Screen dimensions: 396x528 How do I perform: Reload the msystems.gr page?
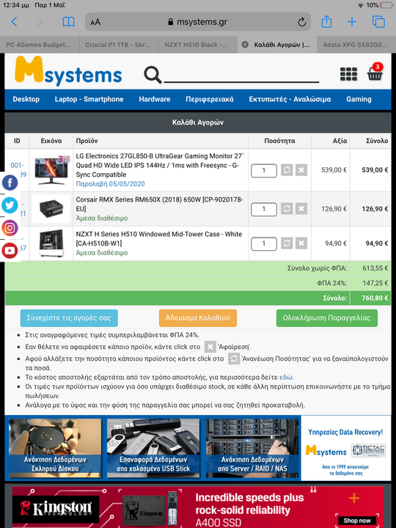(x=301, y=22)
